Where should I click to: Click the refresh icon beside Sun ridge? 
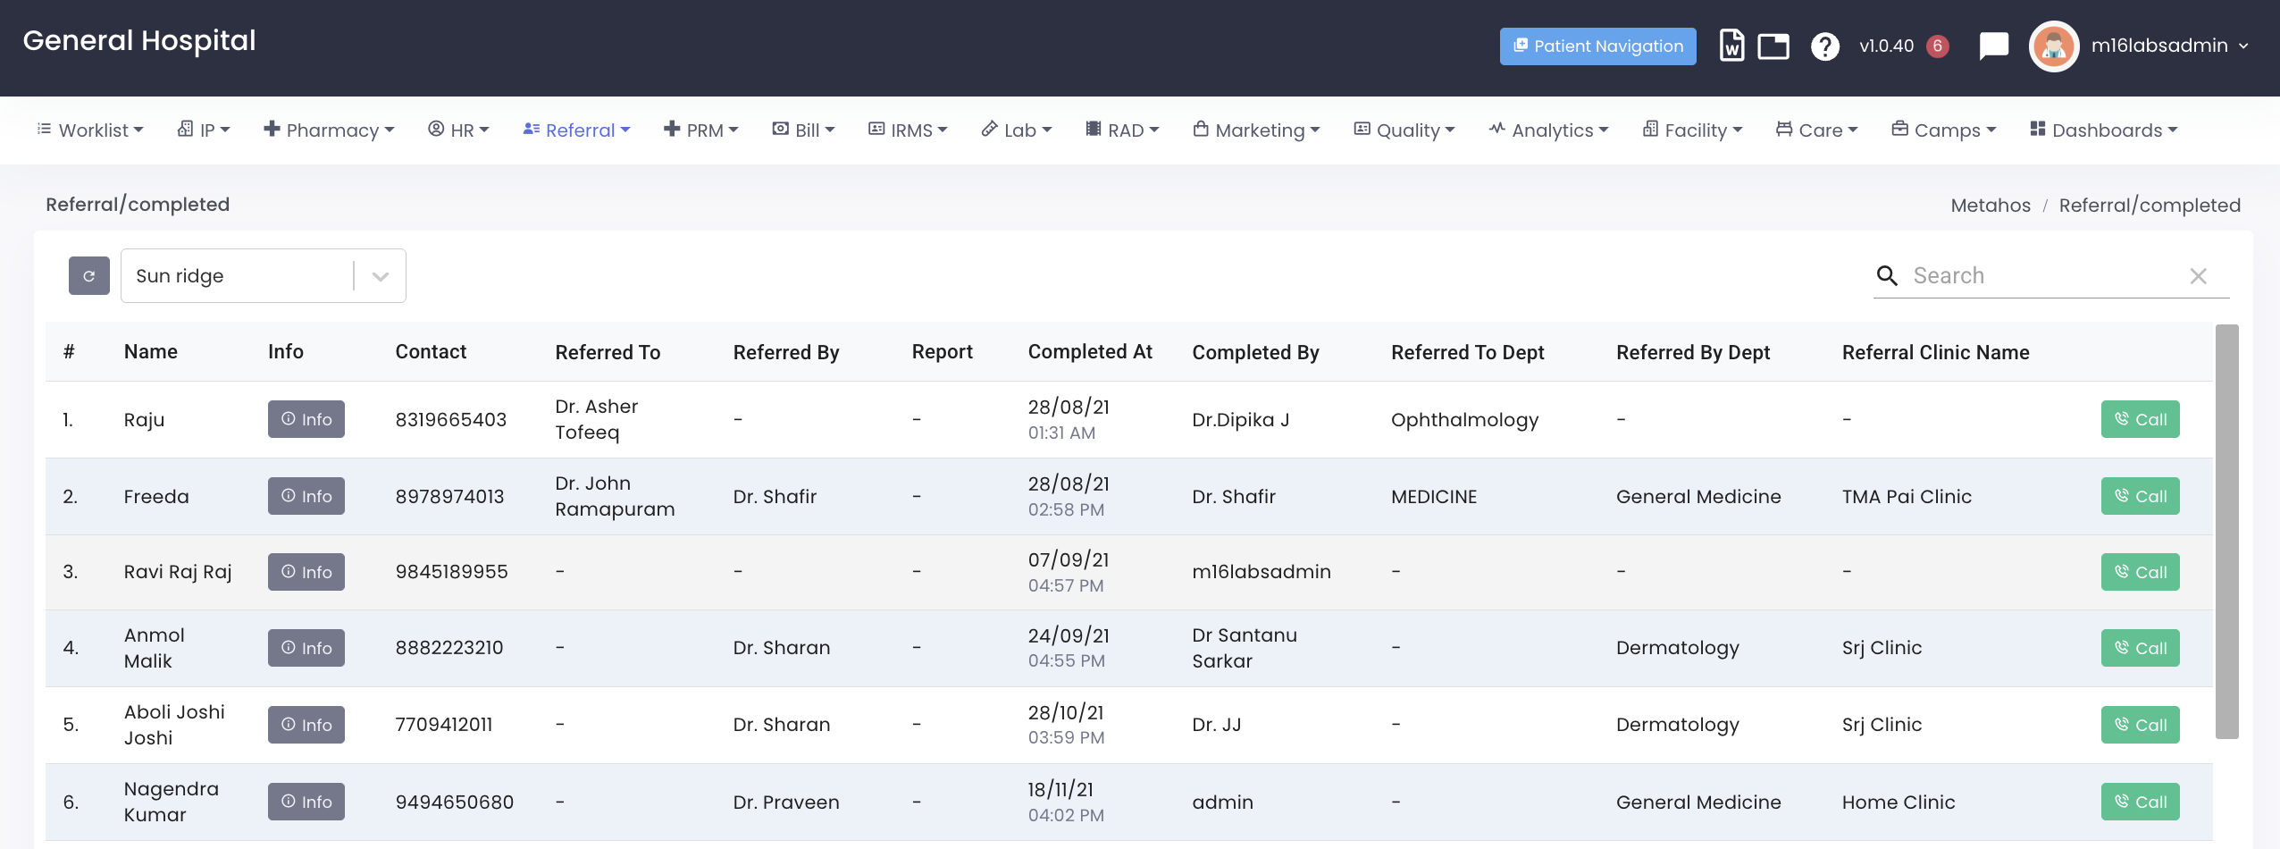coord(88,276)
